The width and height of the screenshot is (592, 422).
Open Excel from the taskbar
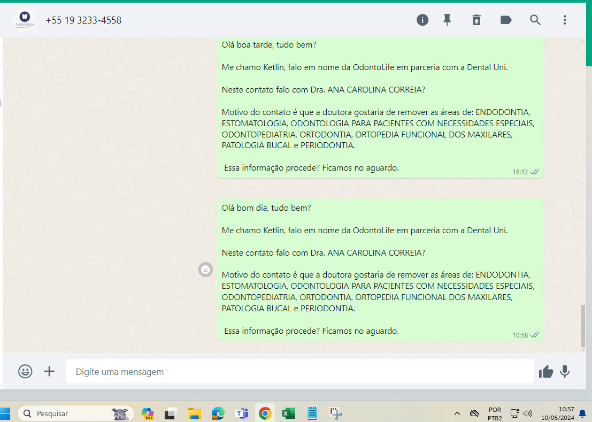289,413
